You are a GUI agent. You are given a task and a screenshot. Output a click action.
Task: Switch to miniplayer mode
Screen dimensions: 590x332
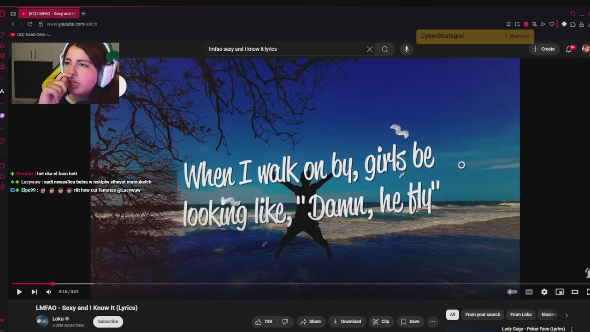[x=560, y=292]
